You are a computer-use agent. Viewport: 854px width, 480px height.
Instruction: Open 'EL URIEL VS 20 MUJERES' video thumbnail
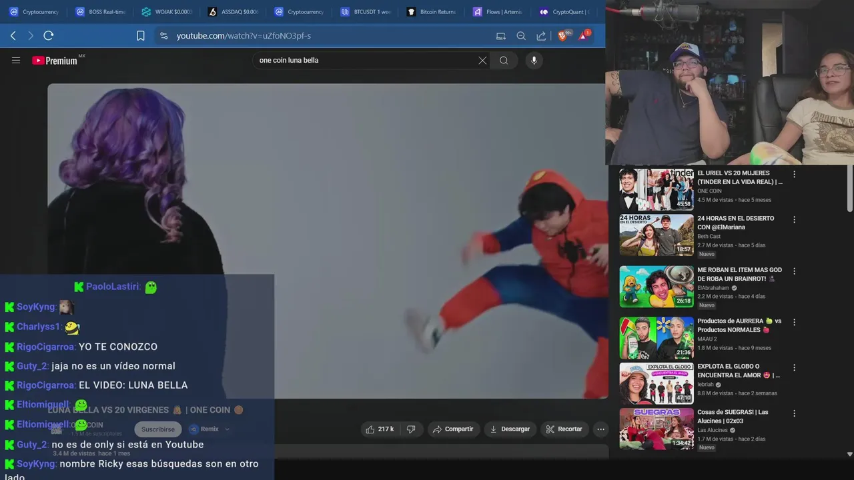click(x=657, y=189)
